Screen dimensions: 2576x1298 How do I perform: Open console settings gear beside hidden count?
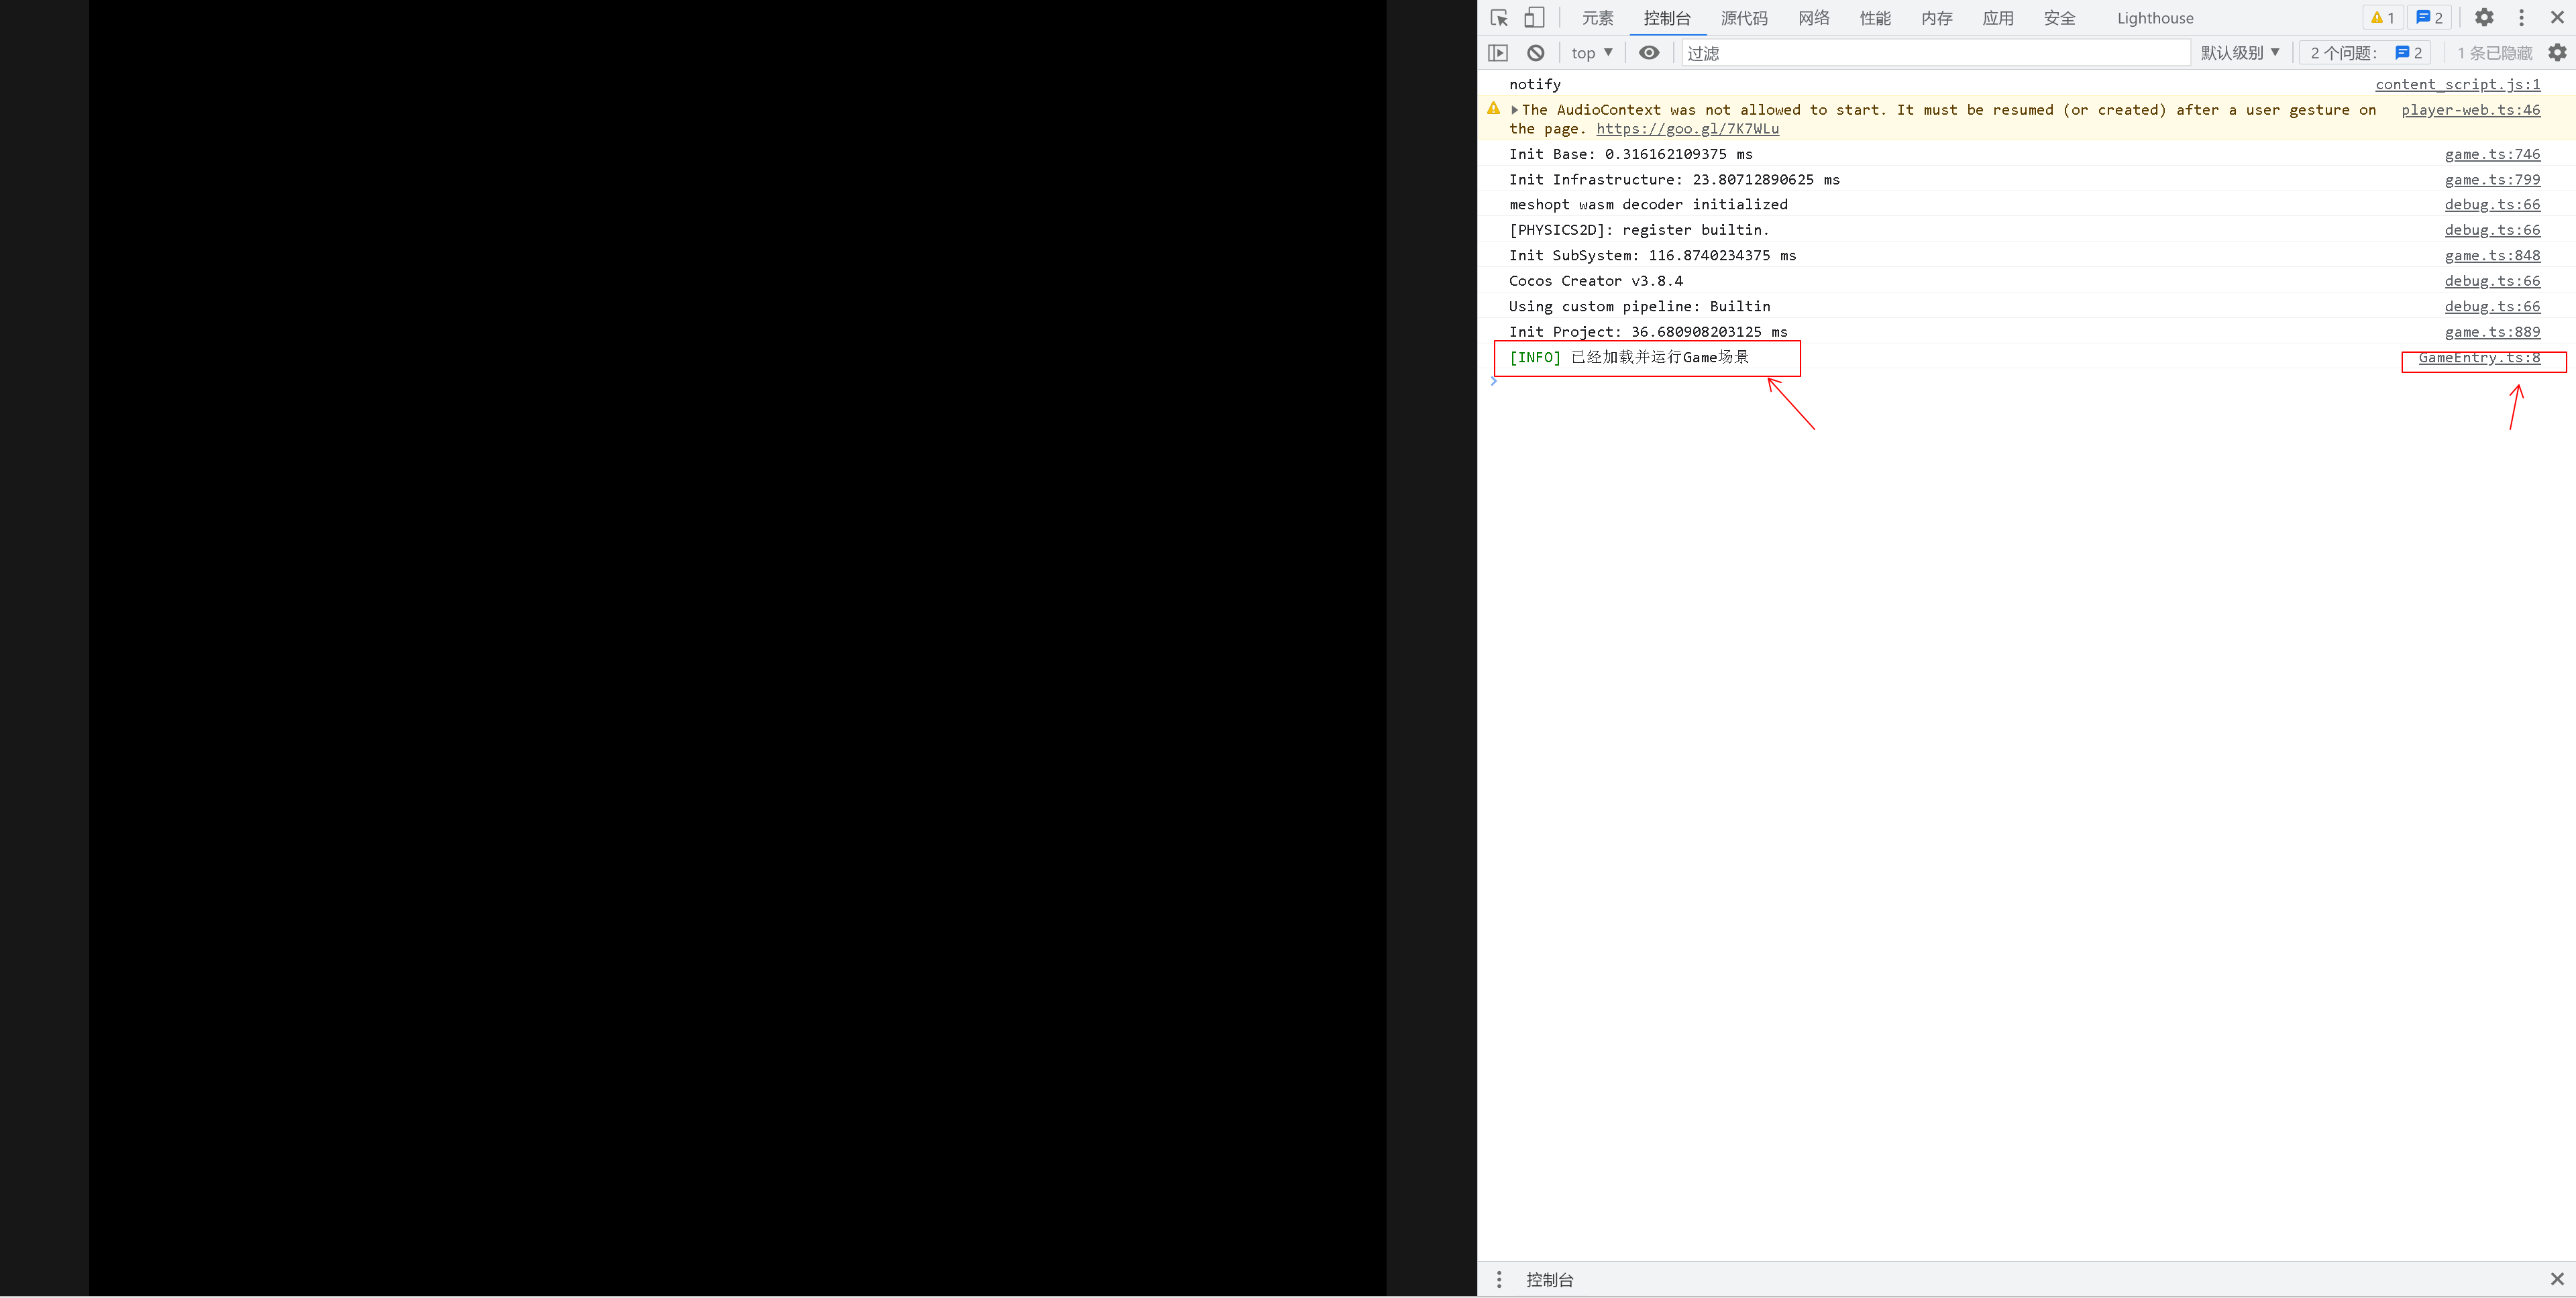click(x=2557, y=53)
